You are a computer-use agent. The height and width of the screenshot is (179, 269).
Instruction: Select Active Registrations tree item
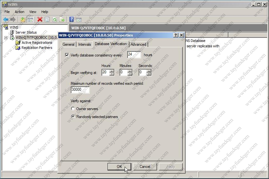37,43
